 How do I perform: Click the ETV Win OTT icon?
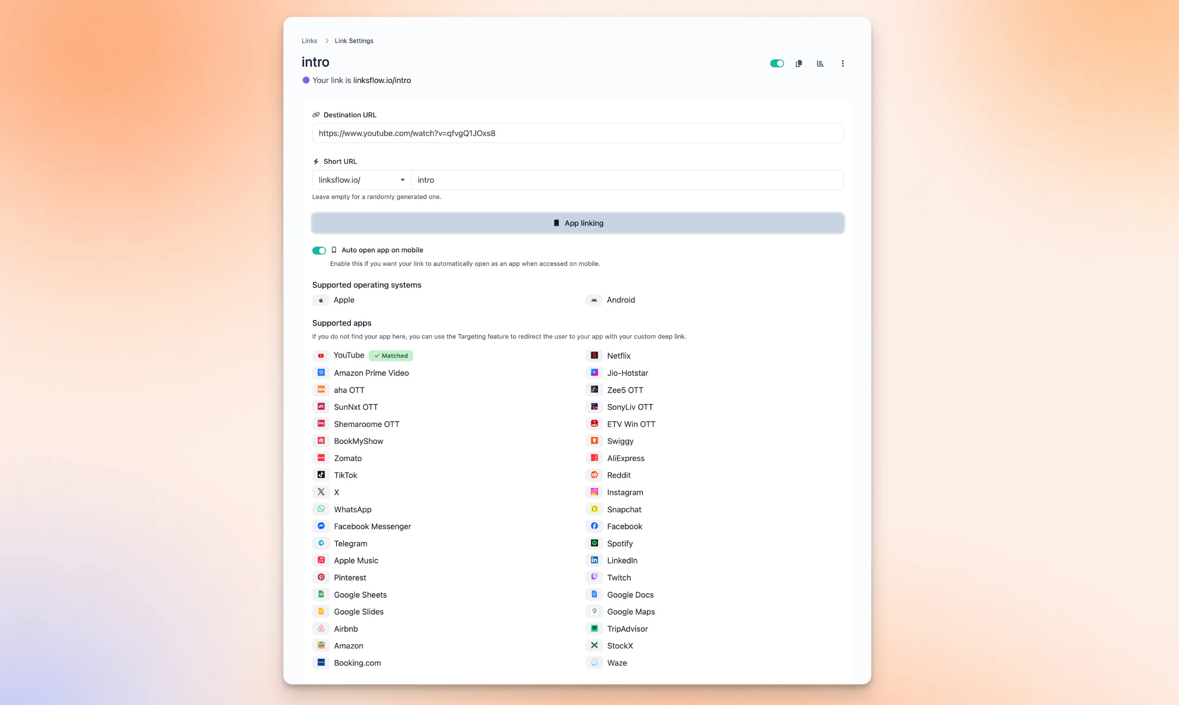[x=594, y=424]
